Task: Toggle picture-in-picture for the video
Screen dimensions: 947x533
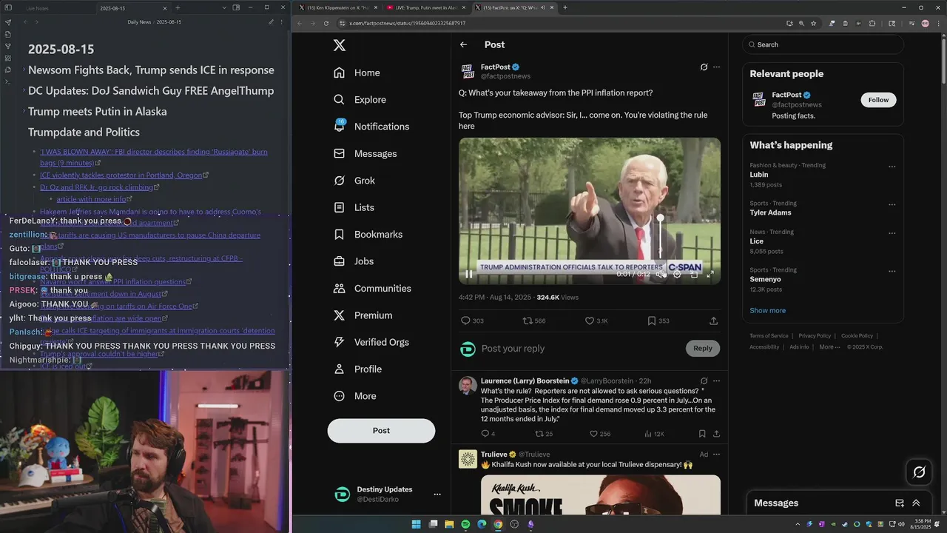Action: coord(694,274)
